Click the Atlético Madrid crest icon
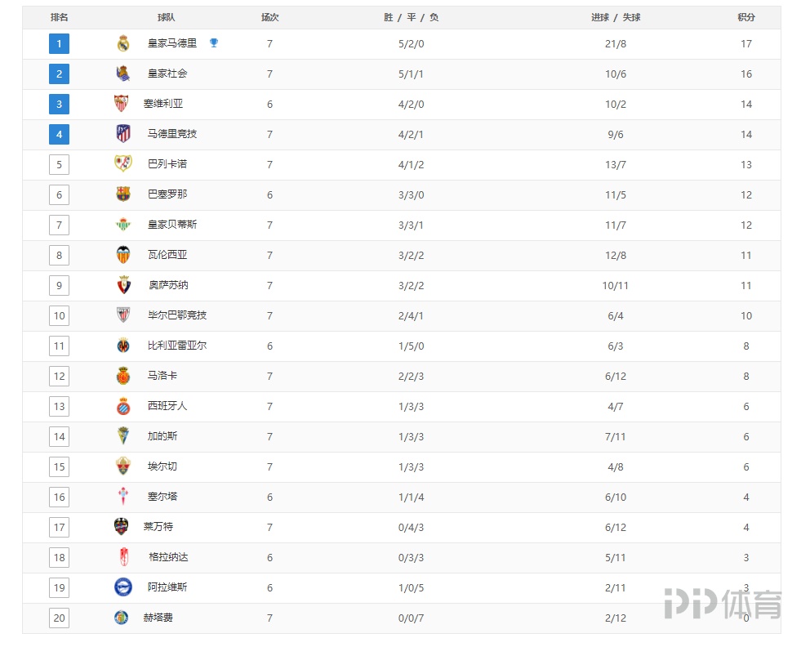Screen dimensions: 810x647 [x=123, y=134]
